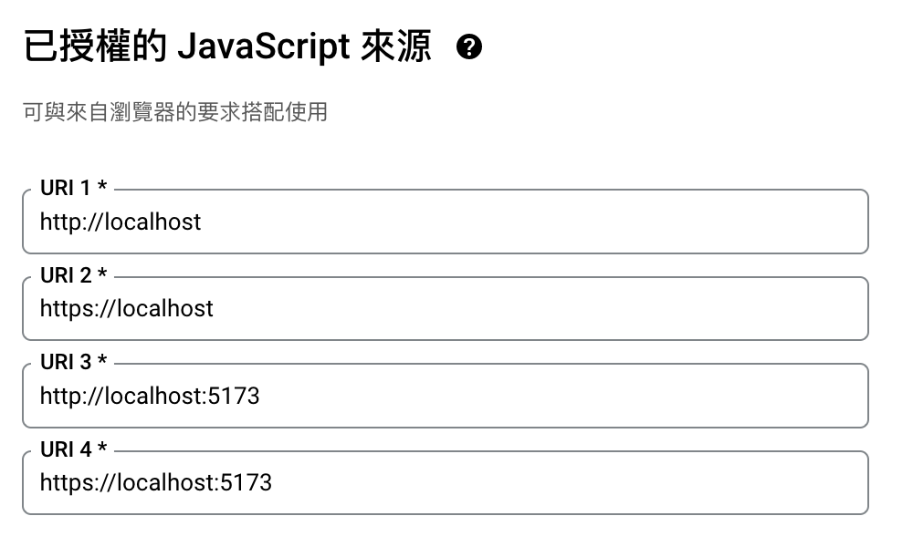Click the http://localhost text in URI 1

pyautogui.click(x=121, y=222)
